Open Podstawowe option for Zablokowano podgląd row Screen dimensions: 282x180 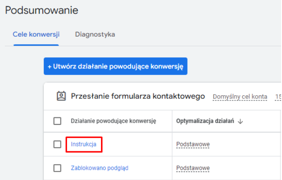pos(193,168)
